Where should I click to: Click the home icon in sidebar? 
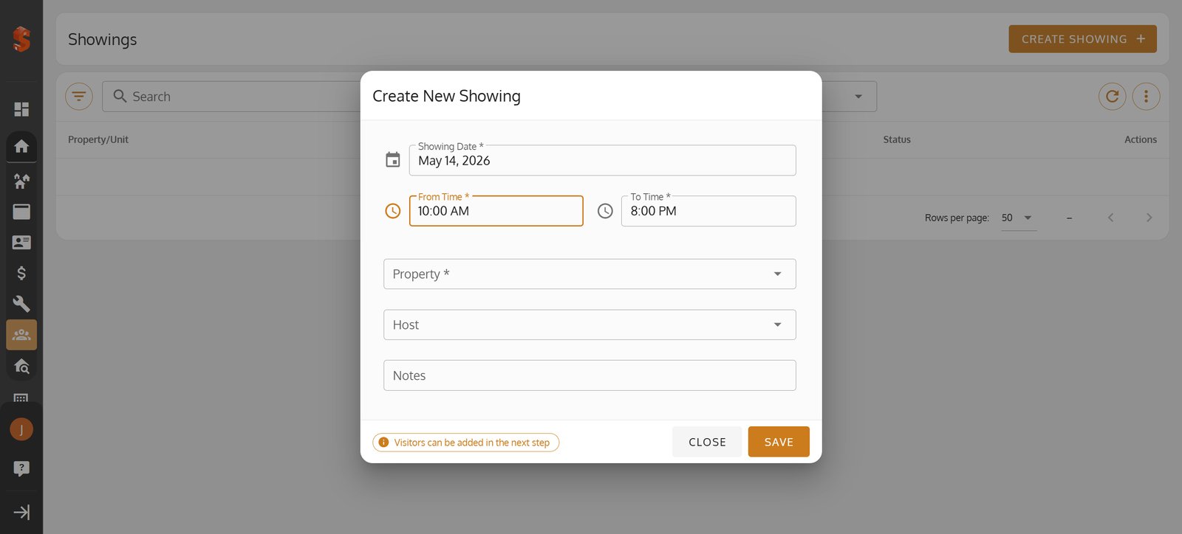[21, 146]
